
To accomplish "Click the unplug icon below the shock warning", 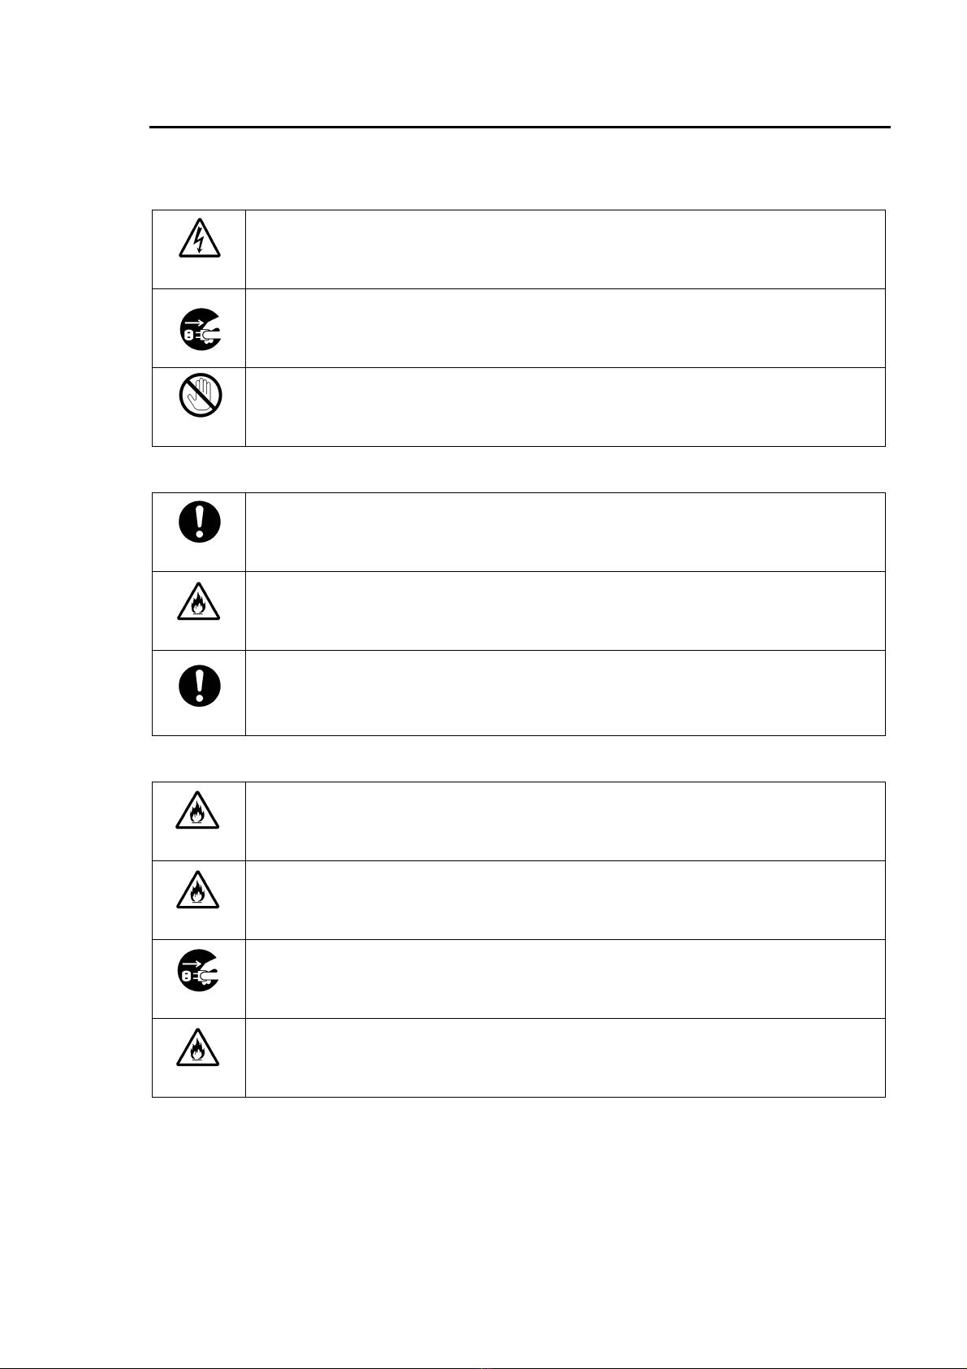I will pyautogui.click(x=199, y=328).
